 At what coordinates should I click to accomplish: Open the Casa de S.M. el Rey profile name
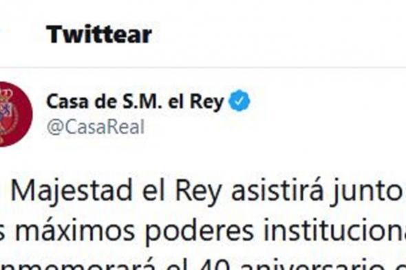tap(135, 102)
